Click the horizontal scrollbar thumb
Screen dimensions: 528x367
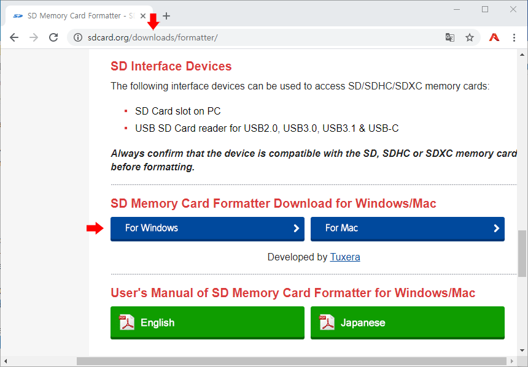[292, 361]
